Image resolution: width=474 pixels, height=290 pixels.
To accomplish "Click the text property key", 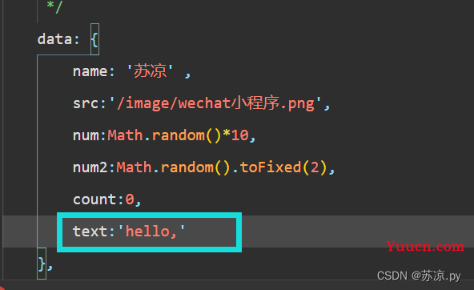I will coord(90,232).
